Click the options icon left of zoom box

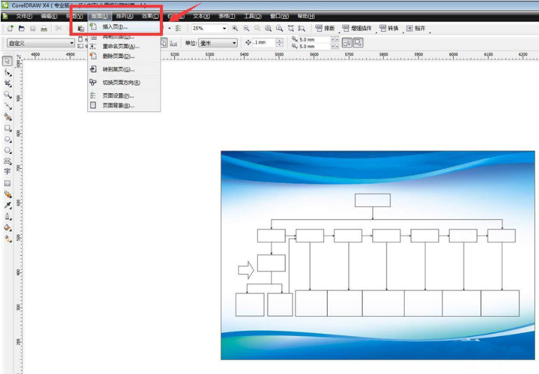(178, 28)
